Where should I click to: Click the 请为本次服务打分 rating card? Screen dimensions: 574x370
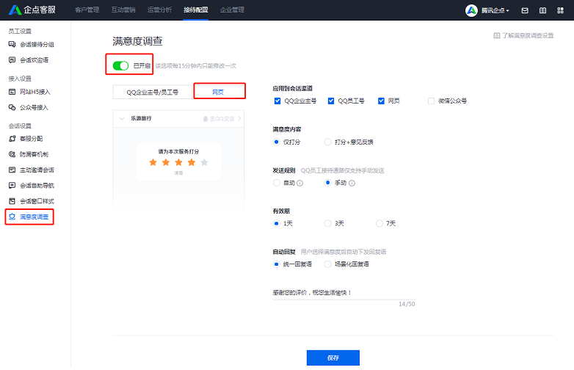[x=178, y=162]
